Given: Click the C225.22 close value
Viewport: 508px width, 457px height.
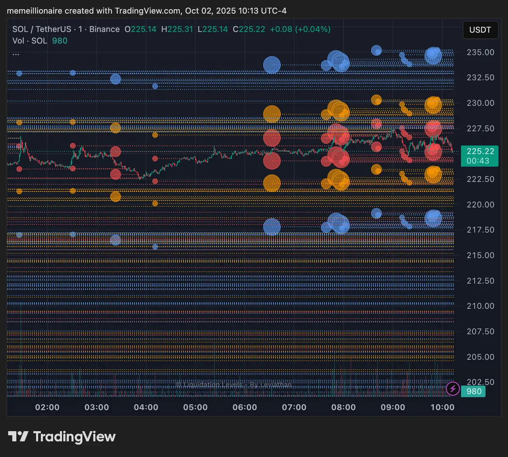Looking at the screenshot, I should click(249, 29).
